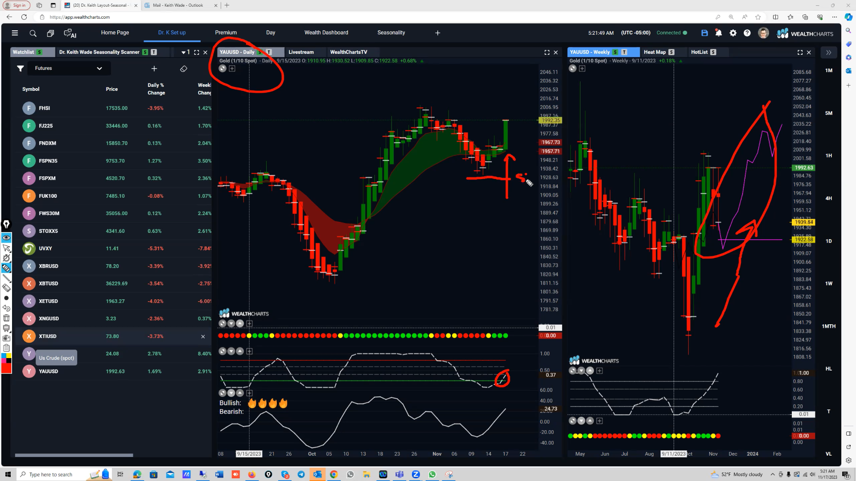Remove XTIUSD row with the X

[x=203, y=337]
